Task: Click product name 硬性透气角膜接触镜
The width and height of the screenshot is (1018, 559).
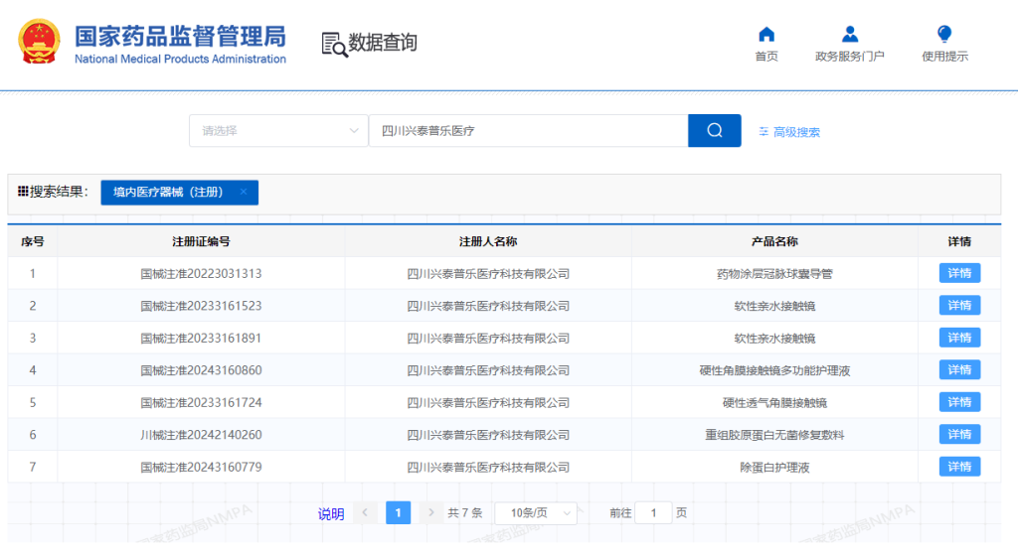Action: pyautogui.click(x=774, y=403)
